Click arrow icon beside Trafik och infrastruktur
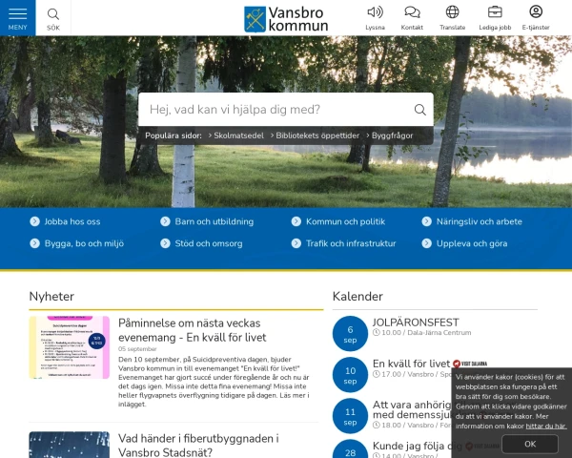This screenshot has height=458, width=572. pos(296,243)
